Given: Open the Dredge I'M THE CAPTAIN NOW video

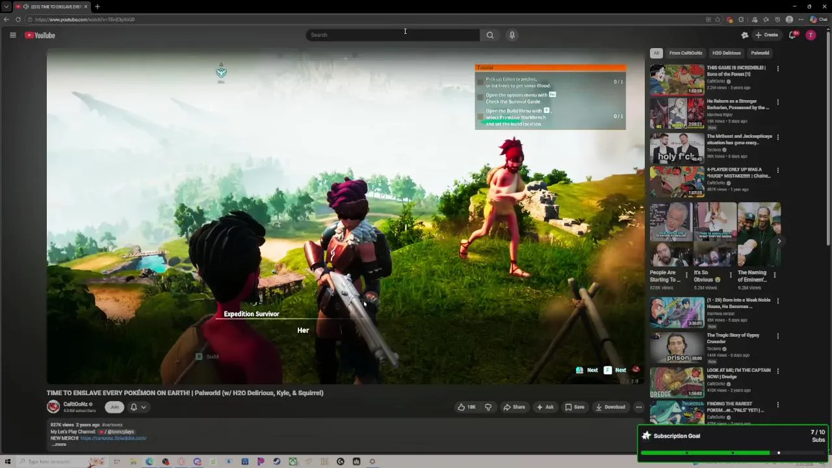Looking at the screenshot, I should point(677,382).
